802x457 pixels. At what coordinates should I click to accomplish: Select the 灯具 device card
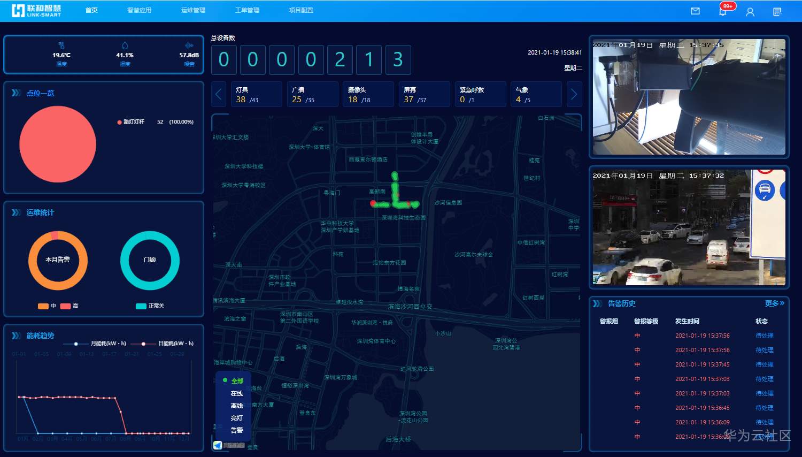click(x=257, y=94)
